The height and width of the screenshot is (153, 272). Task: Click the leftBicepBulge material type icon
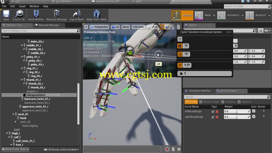point(217,112)
